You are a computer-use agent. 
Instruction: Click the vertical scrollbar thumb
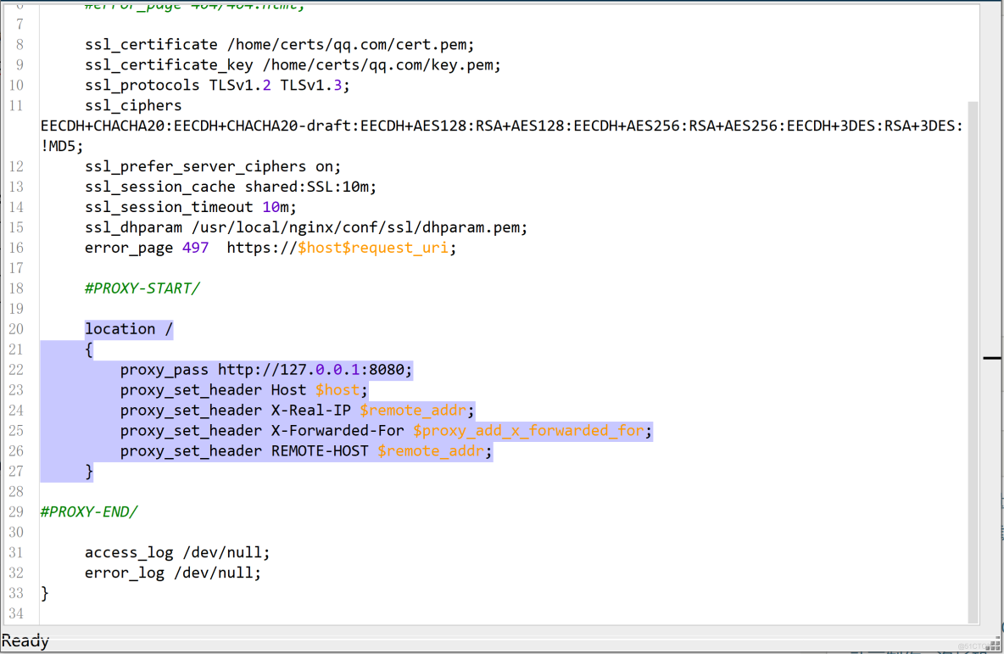[x=973, y=362]
